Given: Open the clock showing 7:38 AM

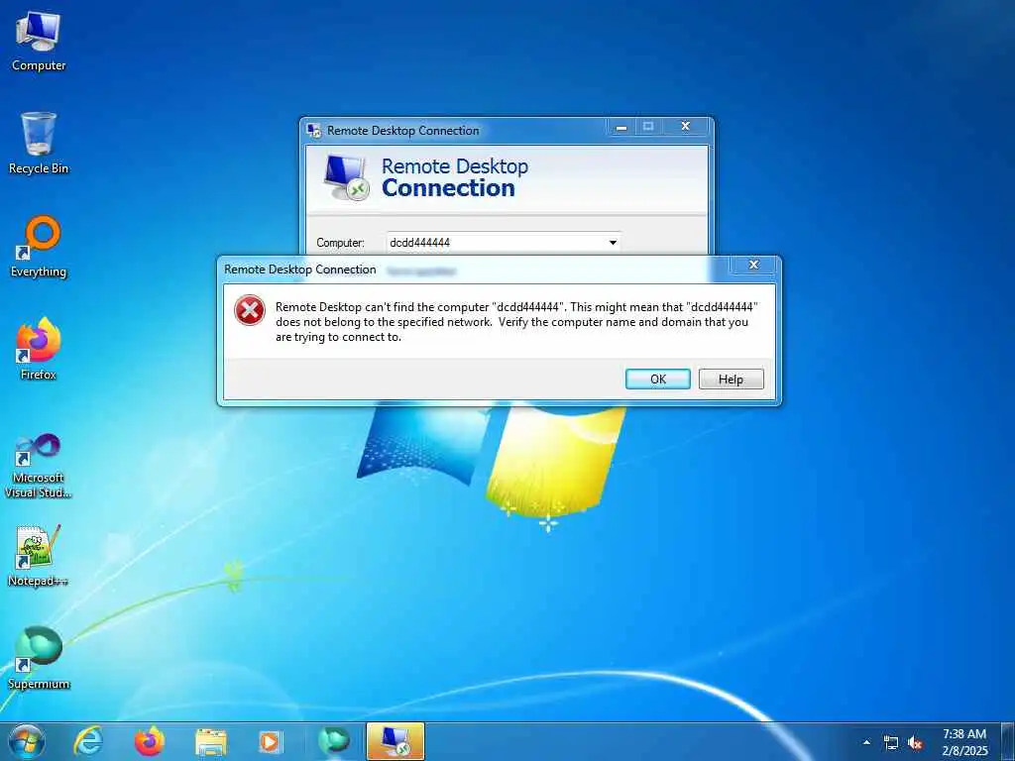Looking at the screenshot, I should 964,742.
